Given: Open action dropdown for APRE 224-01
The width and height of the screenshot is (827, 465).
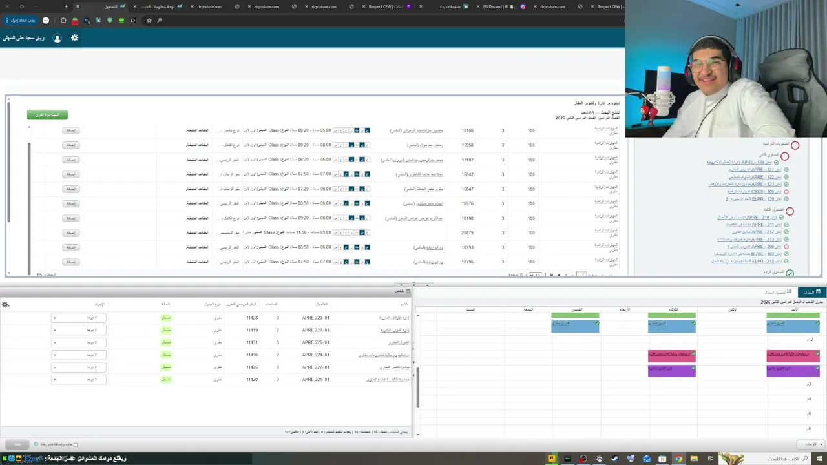Looking at the screenshot, I should 78,355.
